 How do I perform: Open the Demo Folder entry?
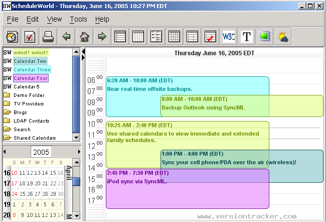point(29,95)
